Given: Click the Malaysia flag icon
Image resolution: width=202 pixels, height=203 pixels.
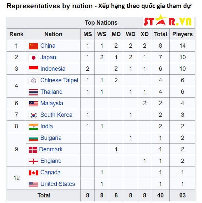Looking at the screenshot, I should [x=33, y=104].
